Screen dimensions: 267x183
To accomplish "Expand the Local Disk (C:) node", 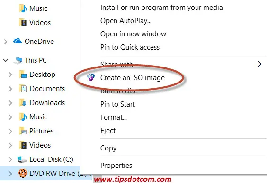I will tap(10, 159).
